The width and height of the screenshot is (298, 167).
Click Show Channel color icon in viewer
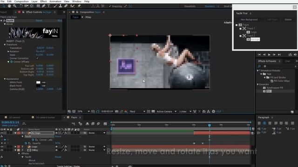pos(126,111)
